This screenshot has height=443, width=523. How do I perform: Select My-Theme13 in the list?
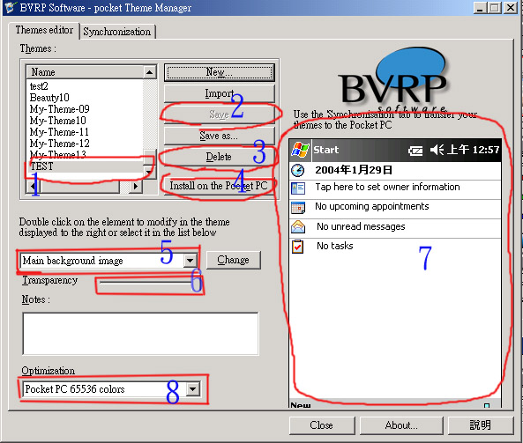coord(57,154)
